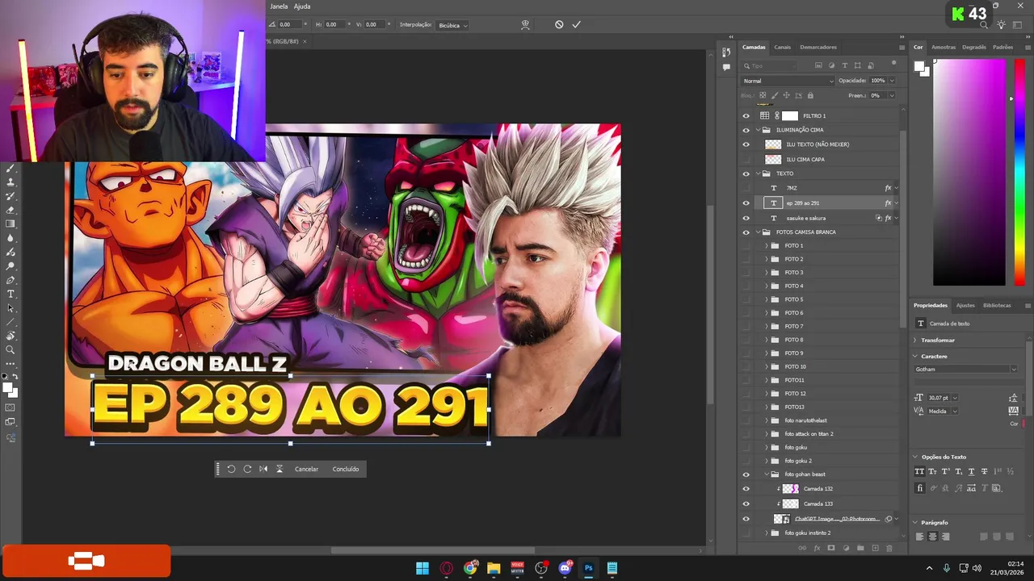Open the Padrões tab
This screenshot has width=1034, height=581.
click(1002, 47)
